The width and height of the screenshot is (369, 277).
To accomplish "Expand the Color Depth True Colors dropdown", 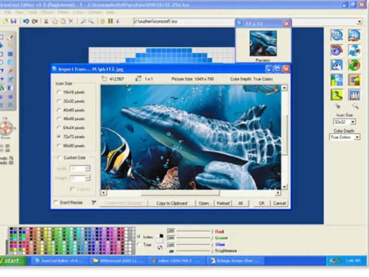I will (357, 138).
